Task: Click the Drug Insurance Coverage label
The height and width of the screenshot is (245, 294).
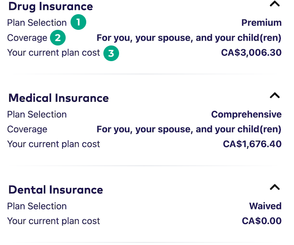Action: pyautogui.click(x=27, y=38)
